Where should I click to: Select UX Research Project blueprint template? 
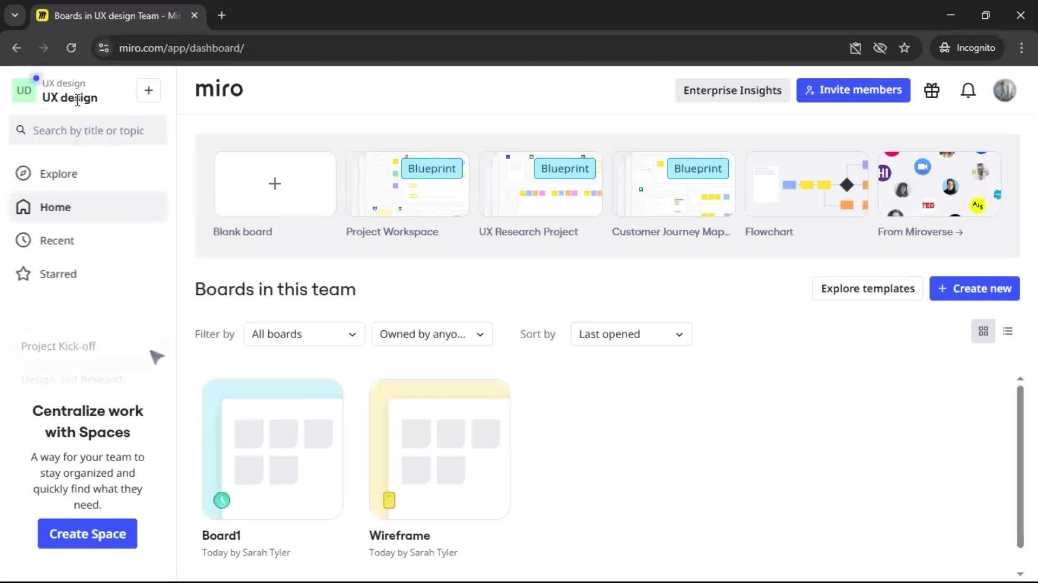point(540,184)
